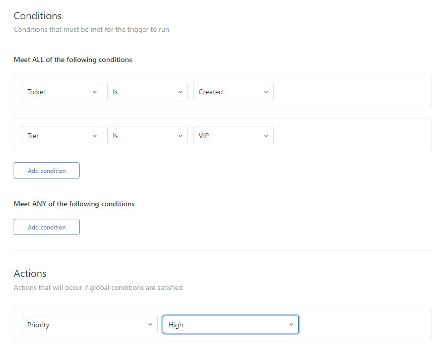The image size is (448, 355).
Task: Click the chevron arrow on the Priority dropdown
Action: coord(150,325)
